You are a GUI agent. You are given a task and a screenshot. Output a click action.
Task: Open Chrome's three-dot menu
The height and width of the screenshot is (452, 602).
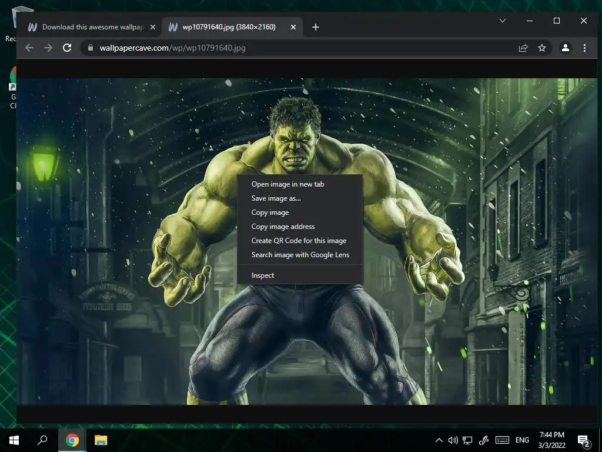coord(584,48)
